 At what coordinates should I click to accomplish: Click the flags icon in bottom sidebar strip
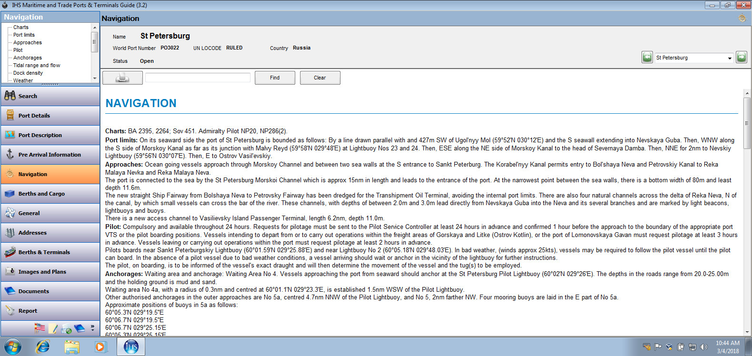[40, 328]
